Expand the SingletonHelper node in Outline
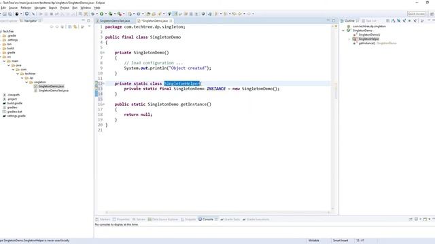This screenshot has width=435, height=244. (x=349, y=39)
